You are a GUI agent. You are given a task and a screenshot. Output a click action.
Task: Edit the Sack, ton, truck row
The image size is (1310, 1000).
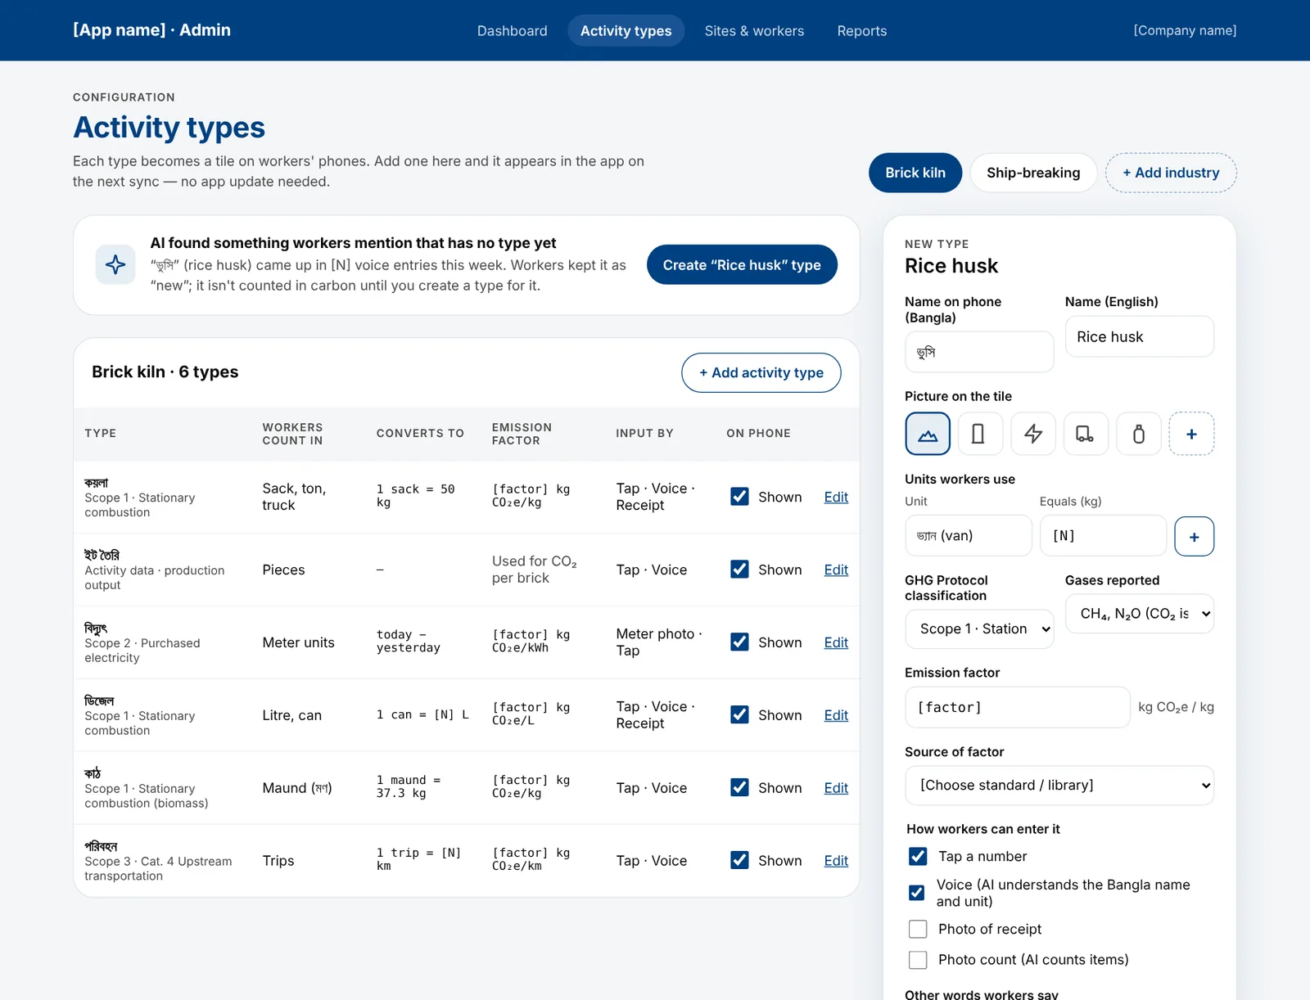pyautogui.click(x=836, y=497)
